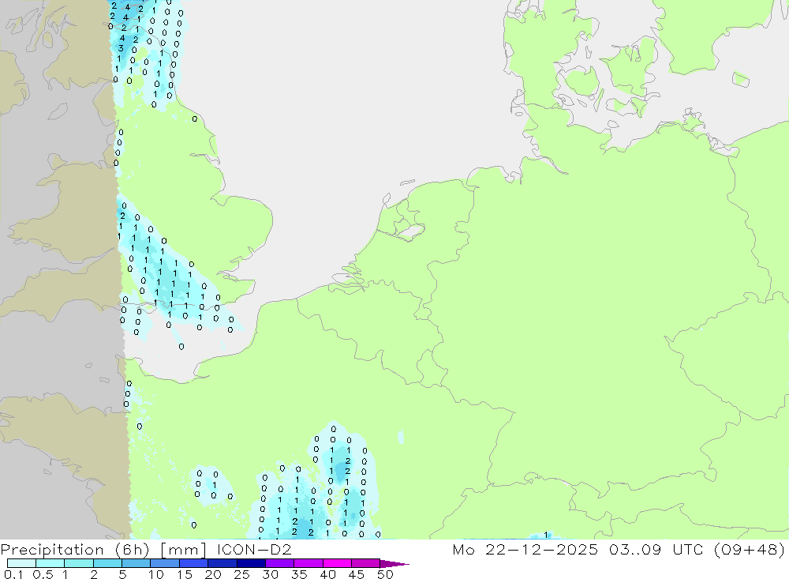The width and height of the screenshot is (789, 579).
Task: Select the legend swatch between 35 and 40
Action: 308,563
